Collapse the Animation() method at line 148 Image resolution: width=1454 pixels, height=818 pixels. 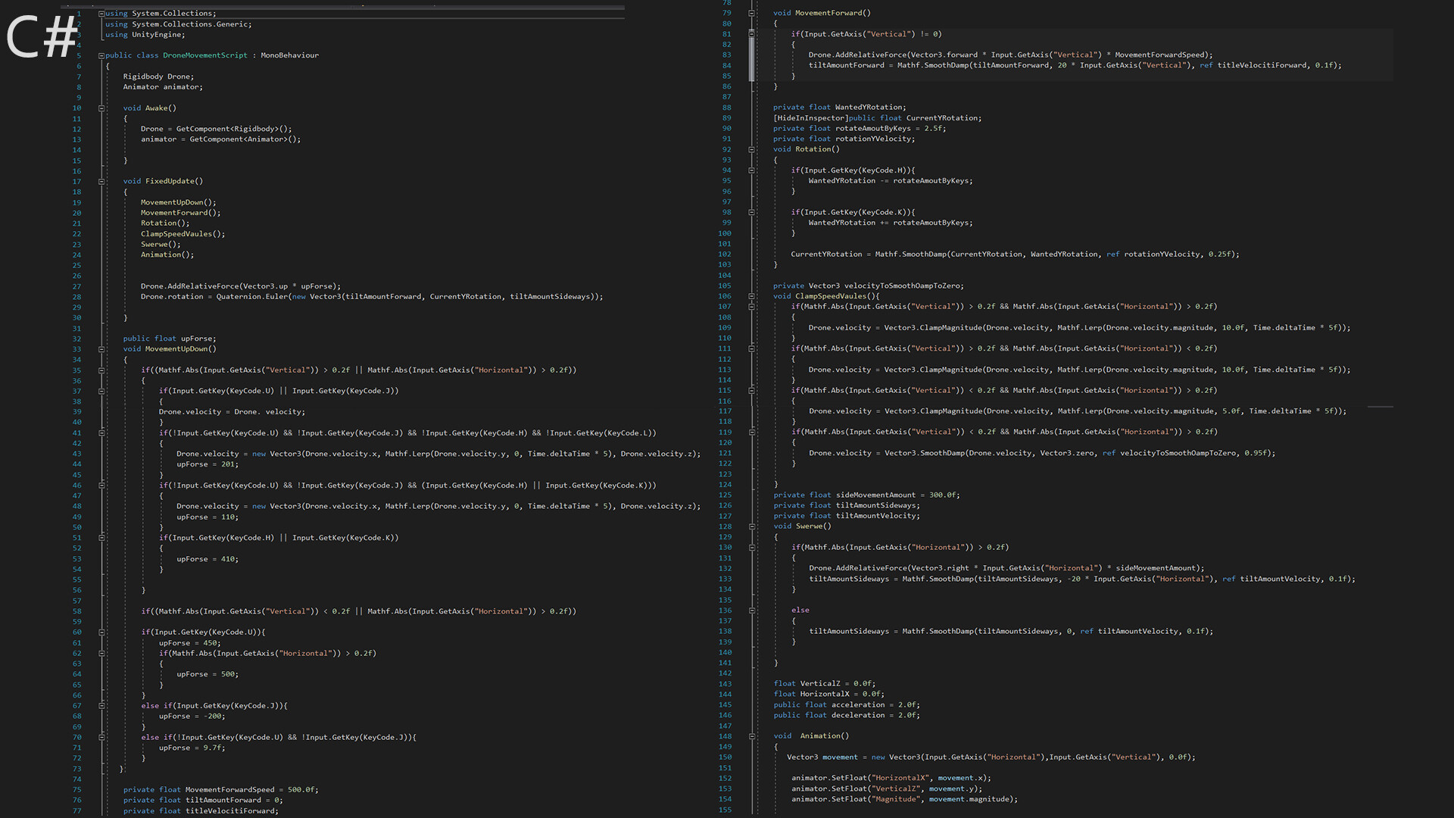click(751, 736)
